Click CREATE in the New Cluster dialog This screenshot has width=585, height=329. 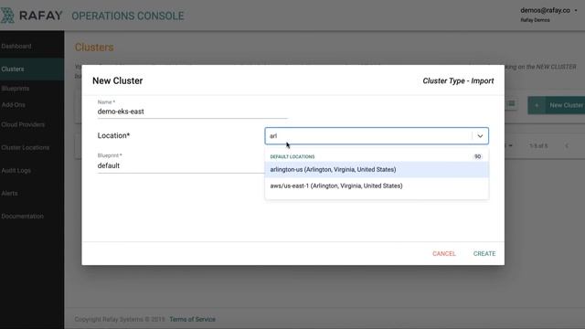(x=484, y=254)
